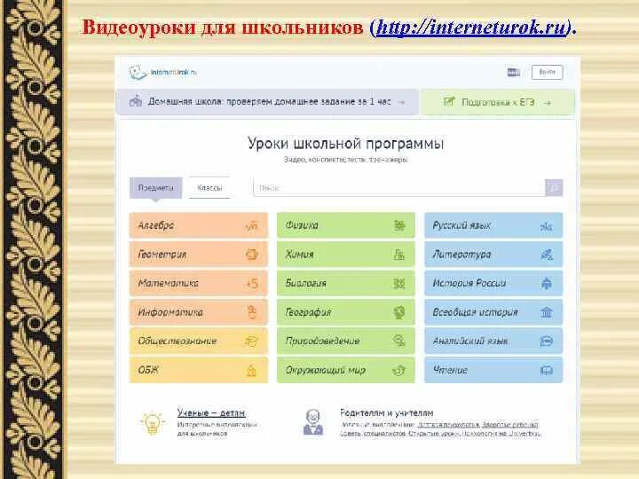Open the Wi-Fi icon near login button
Viewport: 639px width, 479px height.
[x=514, y=73]
